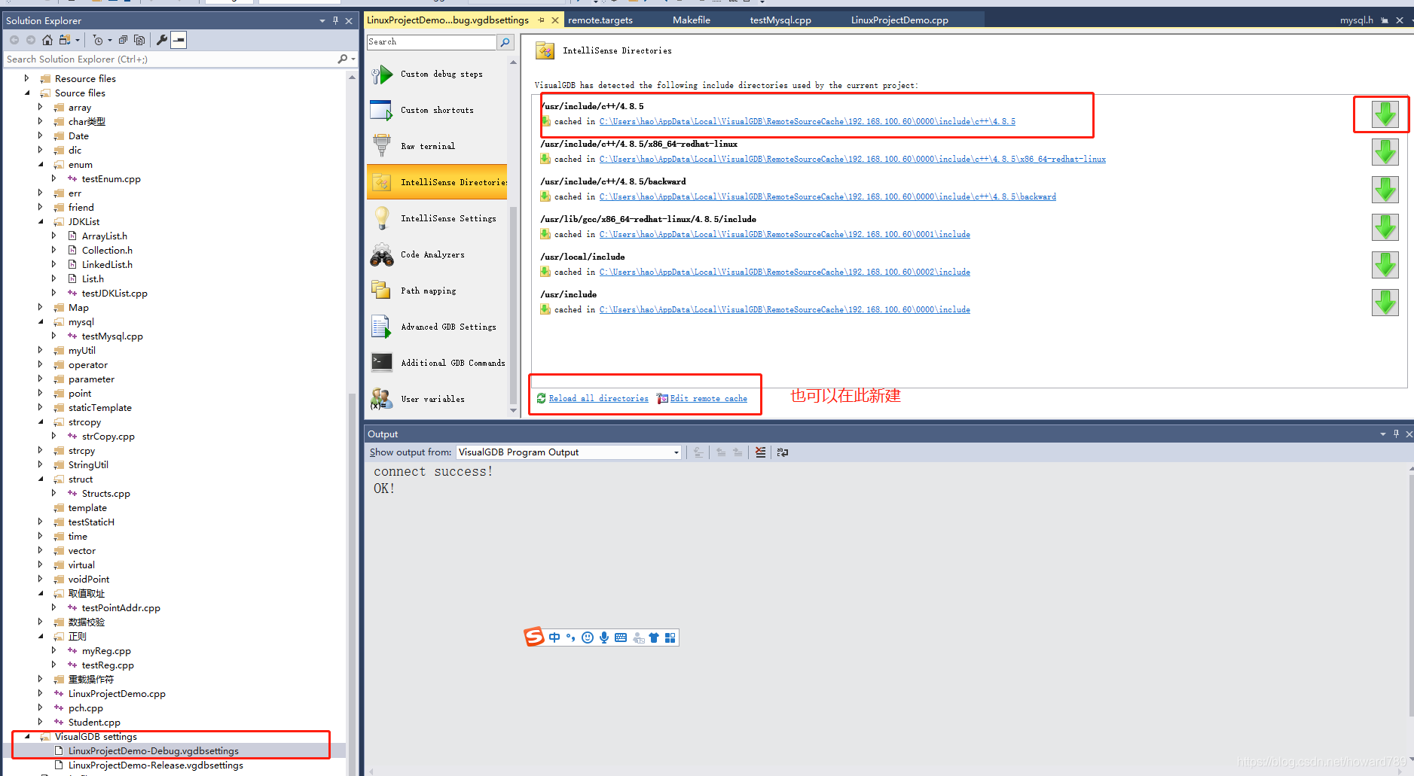Open cached path link ending 0002\include
1414x776 pixels.
pos(784,272)
